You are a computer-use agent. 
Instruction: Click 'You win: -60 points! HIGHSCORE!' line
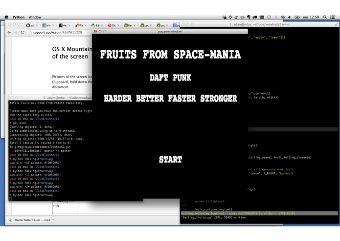35,163
